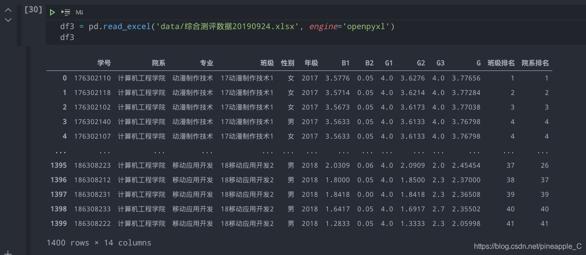Click the B2 value 0.06
586x255 pixels.
tap(365, 165)
